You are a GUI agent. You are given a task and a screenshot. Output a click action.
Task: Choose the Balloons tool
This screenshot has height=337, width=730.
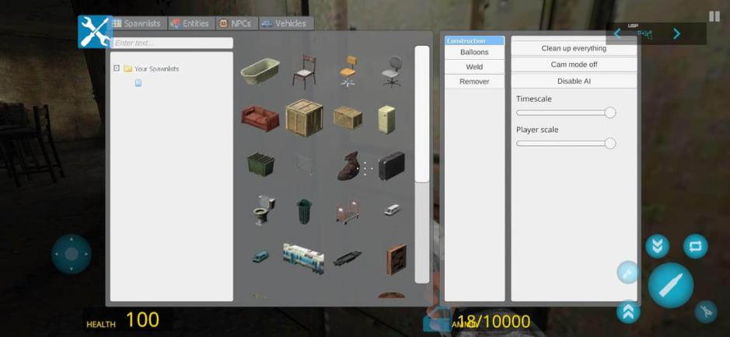pos(474,52)
